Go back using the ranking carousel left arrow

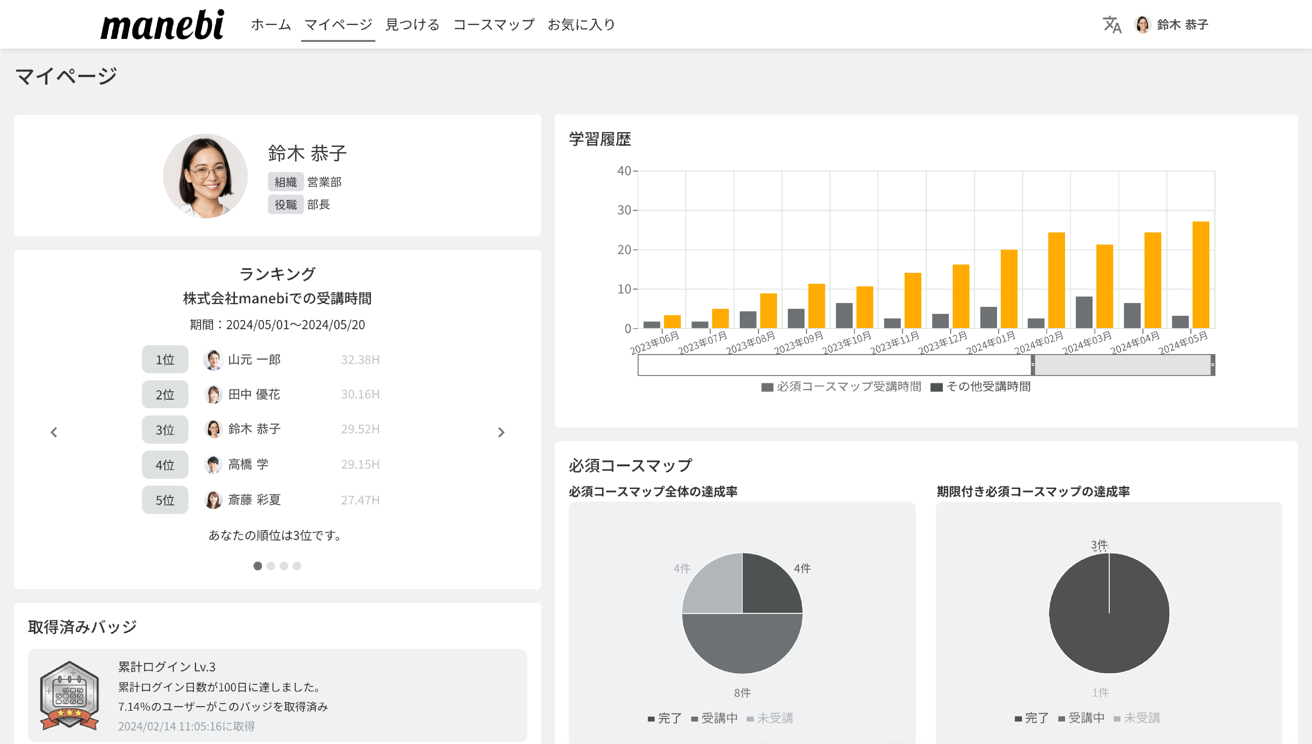[x=54, y=432]
